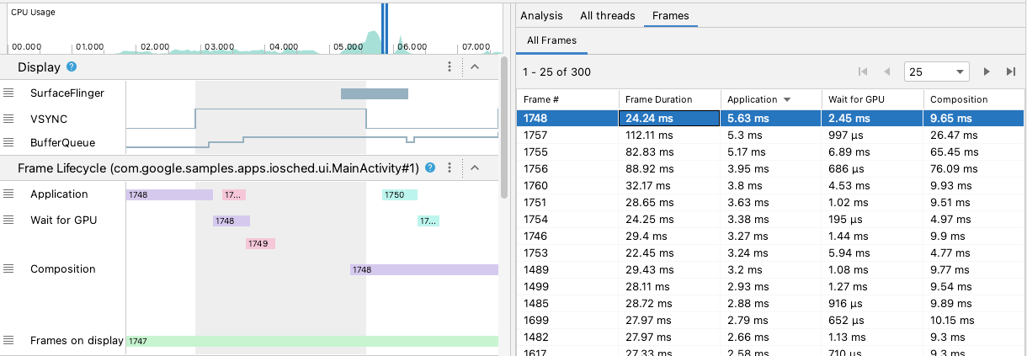Collapse the Frame Lifecycle section
This screenshot has height=356, width=1027.
(x=474, y=168)
